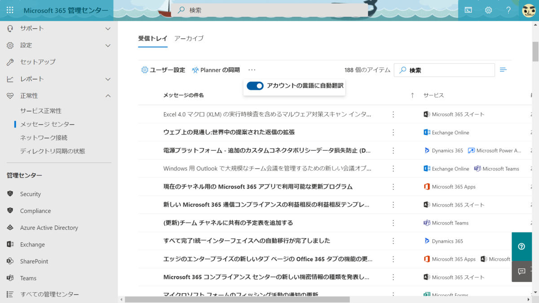This screenshot has height=303, width=539.
Task: Open more options for the 電源プラットフォーム message
Action: point(393,151)
